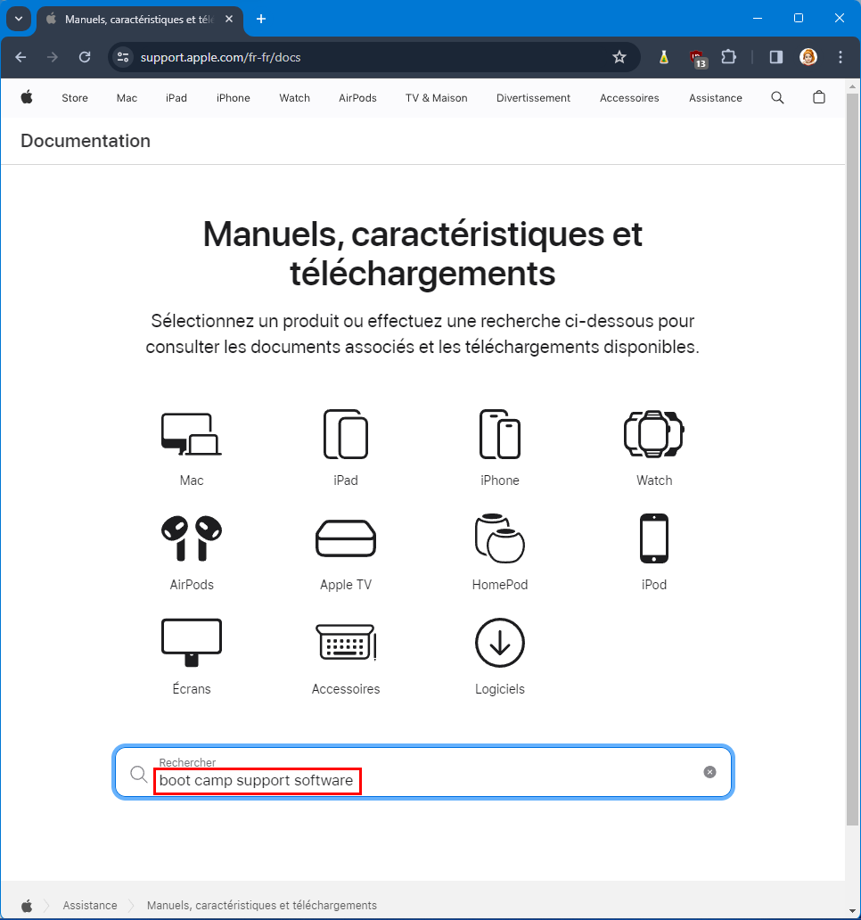Screen dimensions: 861x920
Task: Bookmark this page with the star icon
Action: [x=619, y=57]
